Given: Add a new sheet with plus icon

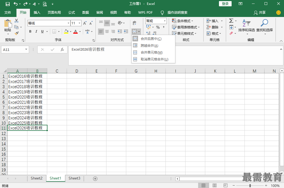Looking at the screenshot, I should [x=95, y=179].
